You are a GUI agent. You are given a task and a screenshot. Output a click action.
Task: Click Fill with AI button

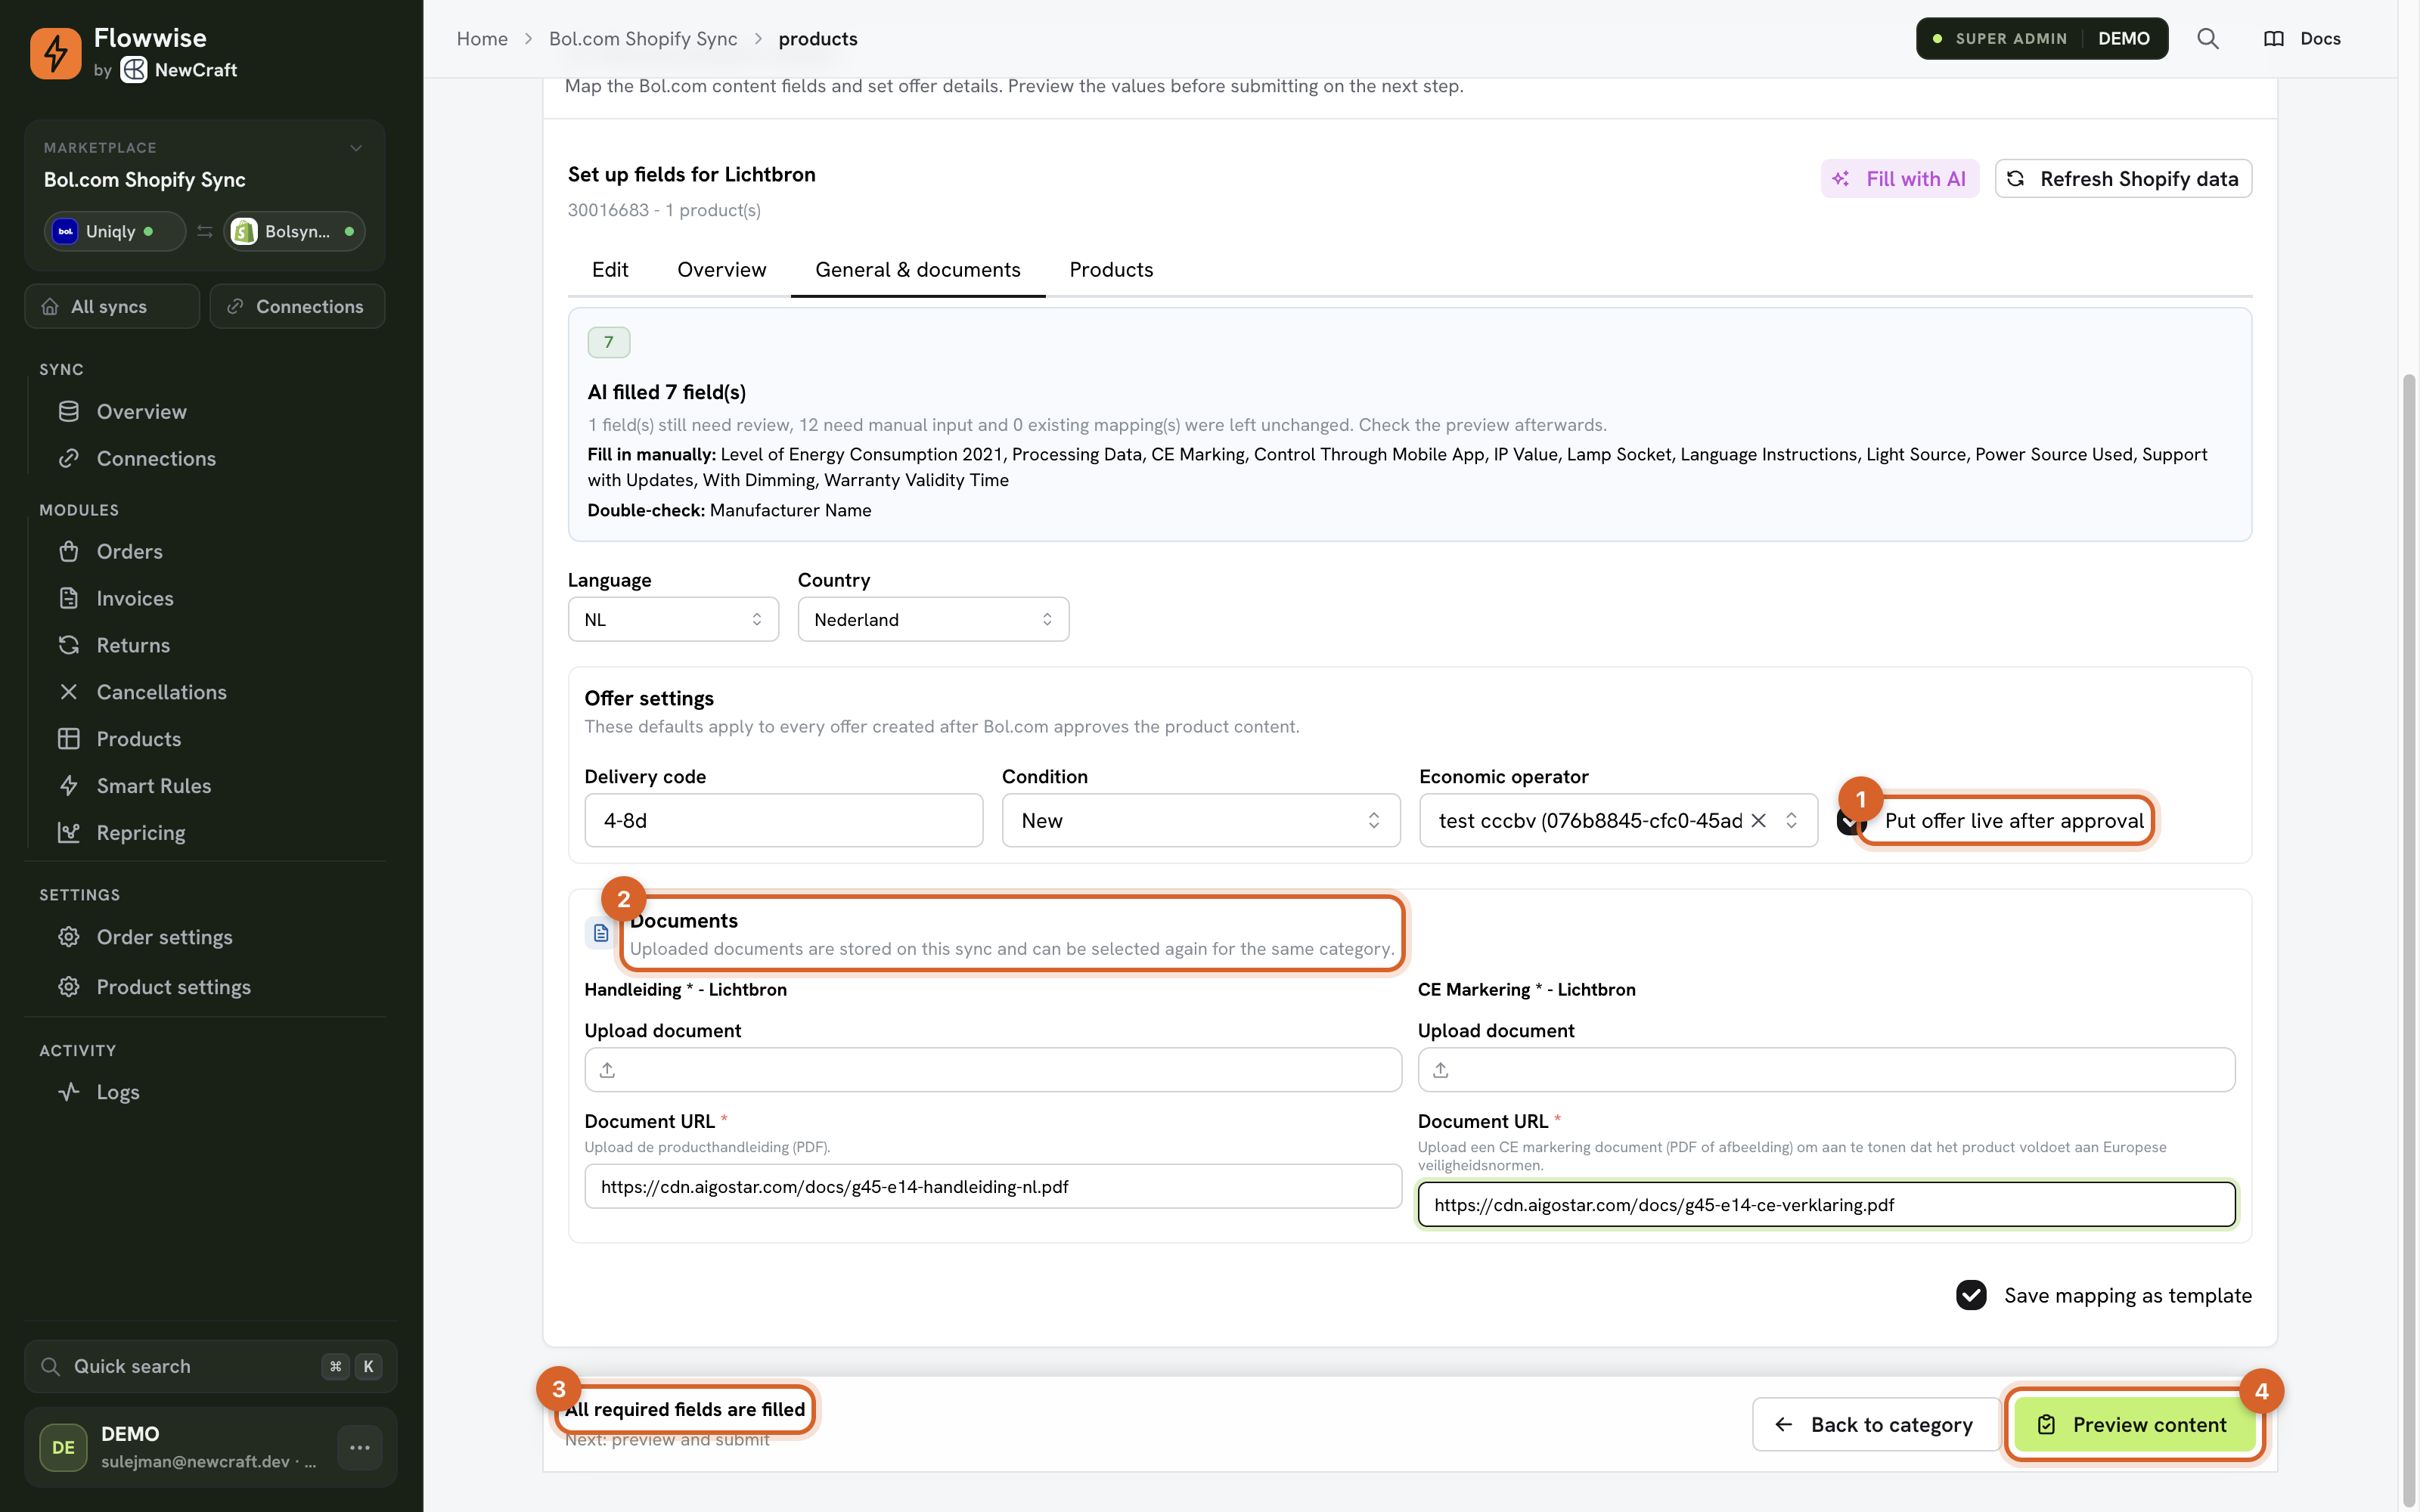(1899, 179)
